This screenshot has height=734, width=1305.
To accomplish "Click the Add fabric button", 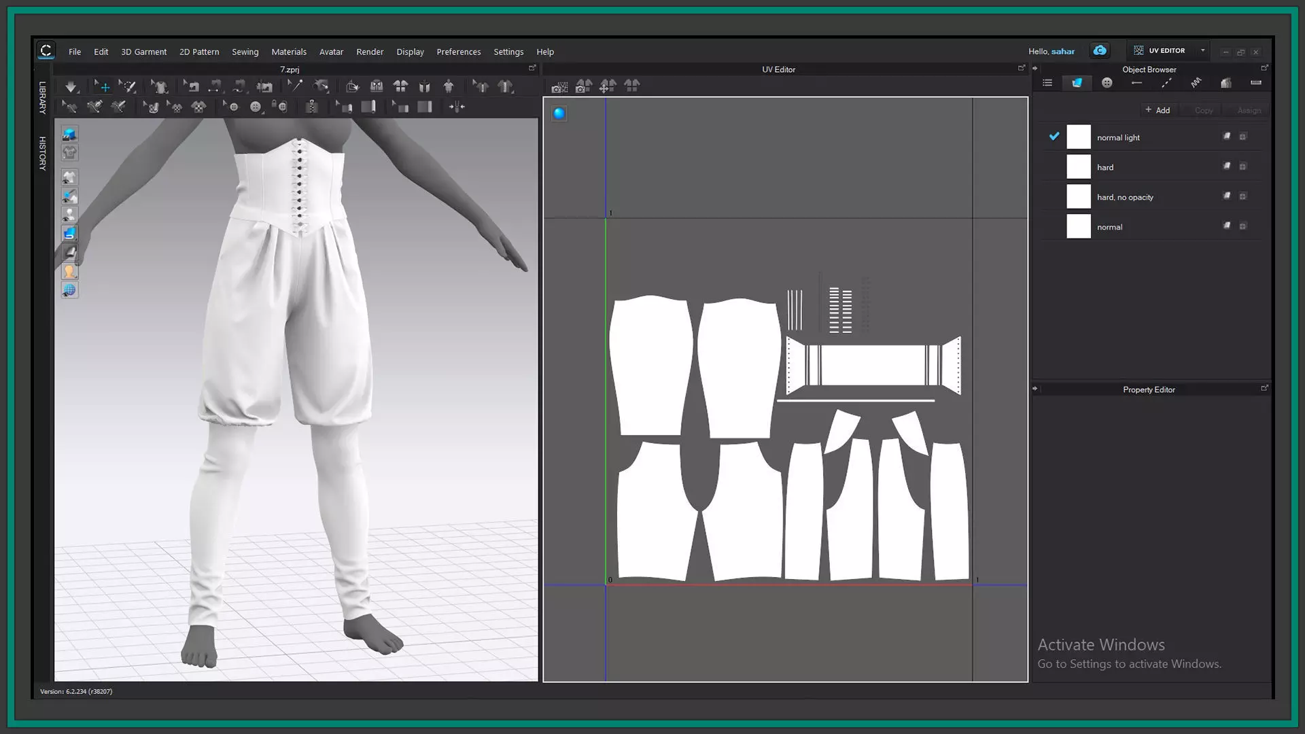I will [x=1158, y=110].
